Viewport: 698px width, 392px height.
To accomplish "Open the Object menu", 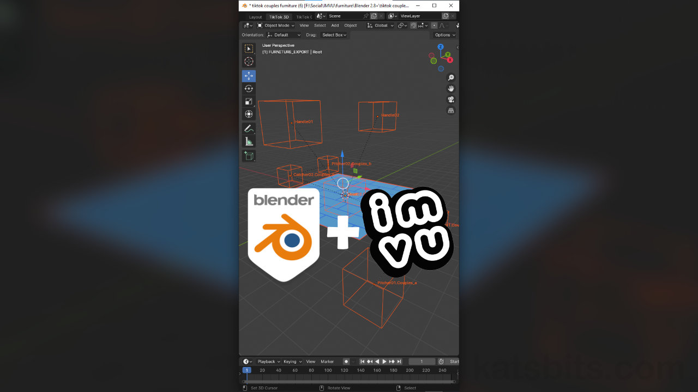I will (x=351, y=26).
